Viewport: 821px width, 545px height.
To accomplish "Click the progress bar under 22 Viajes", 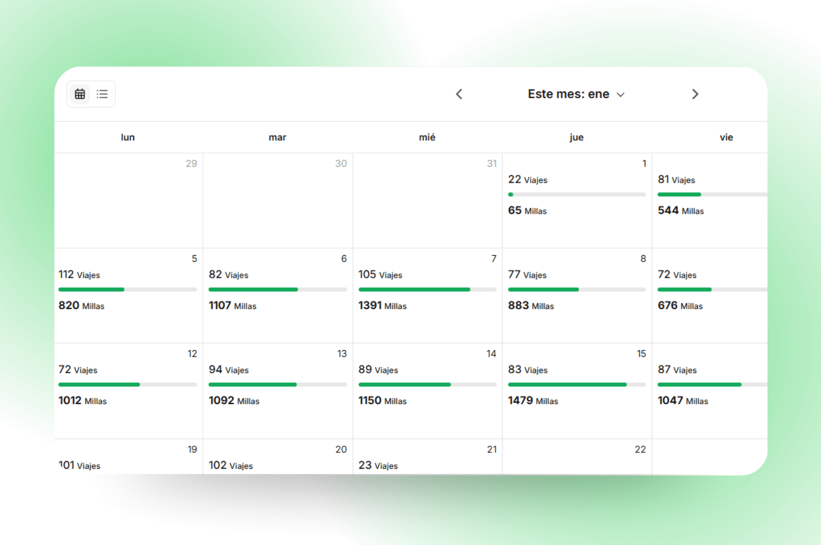I will [x=576, y=194].
